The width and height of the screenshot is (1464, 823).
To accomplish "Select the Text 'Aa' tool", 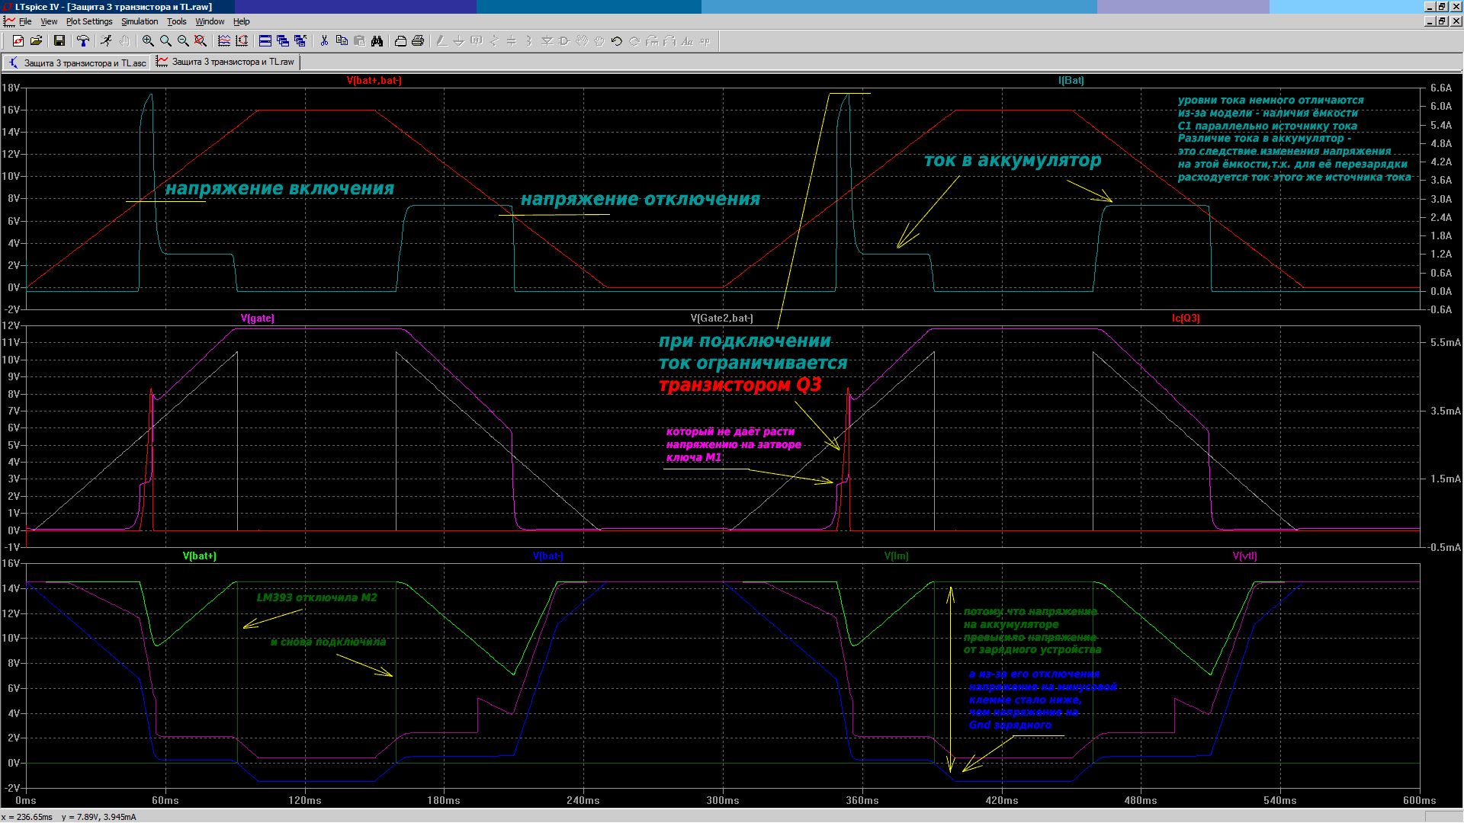I will 687,41.
